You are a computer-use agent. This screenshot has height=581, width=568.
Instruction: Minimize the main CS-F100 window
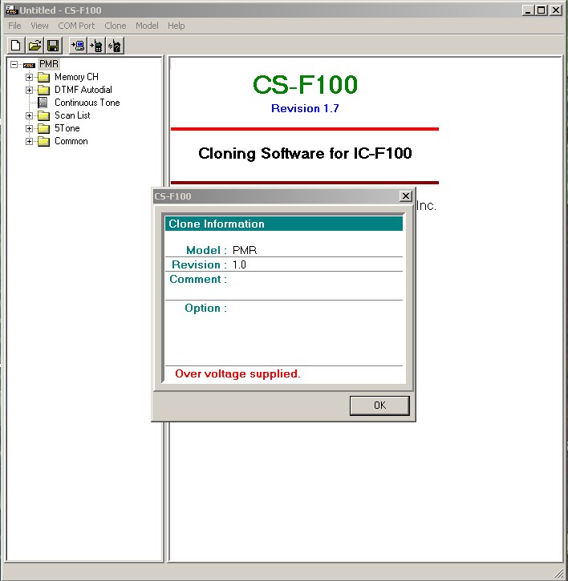[528, 10]
